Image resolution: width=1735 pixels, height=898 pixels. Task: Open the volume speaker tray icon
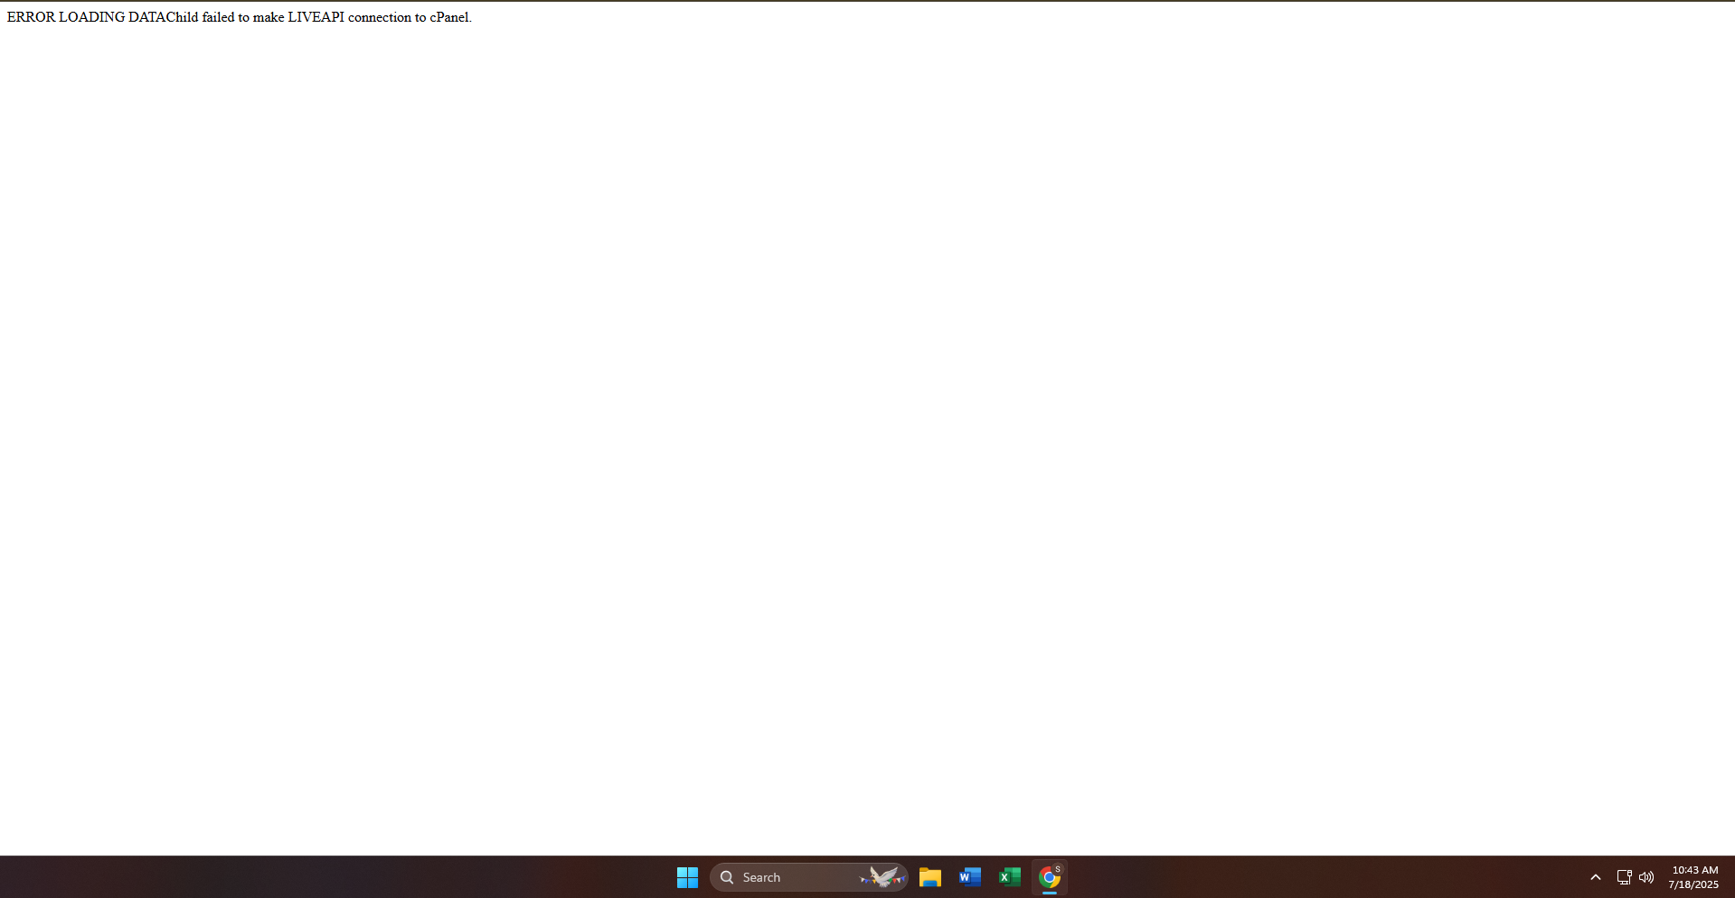click(1646, 877)
